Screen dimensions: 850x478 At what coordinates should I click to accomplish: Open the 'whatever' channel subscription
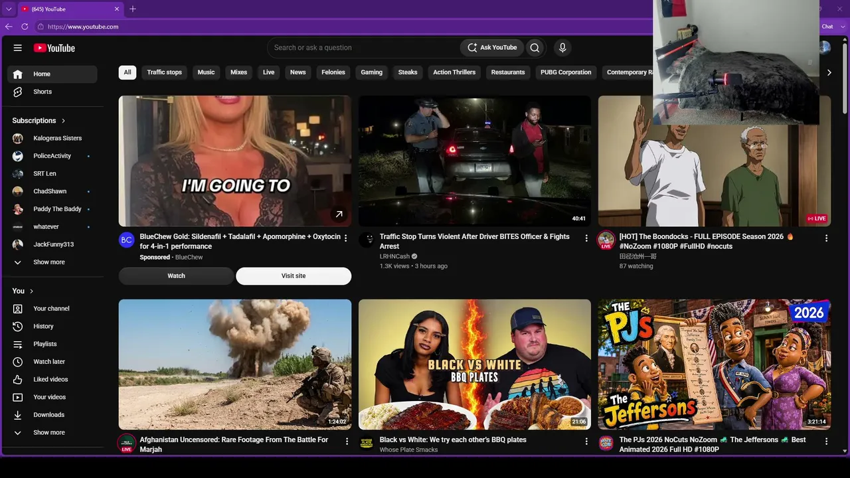tap(52, 226)
